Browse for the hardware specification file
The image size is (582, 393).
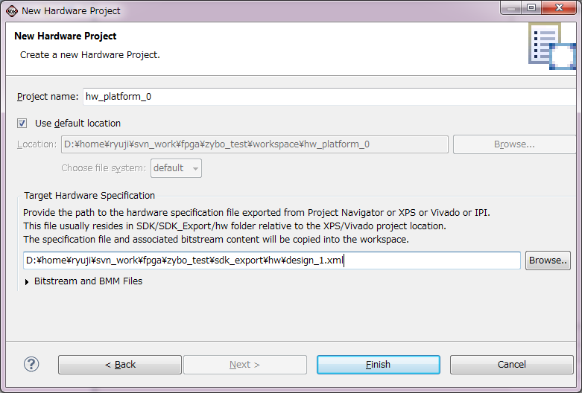(548, 261)
